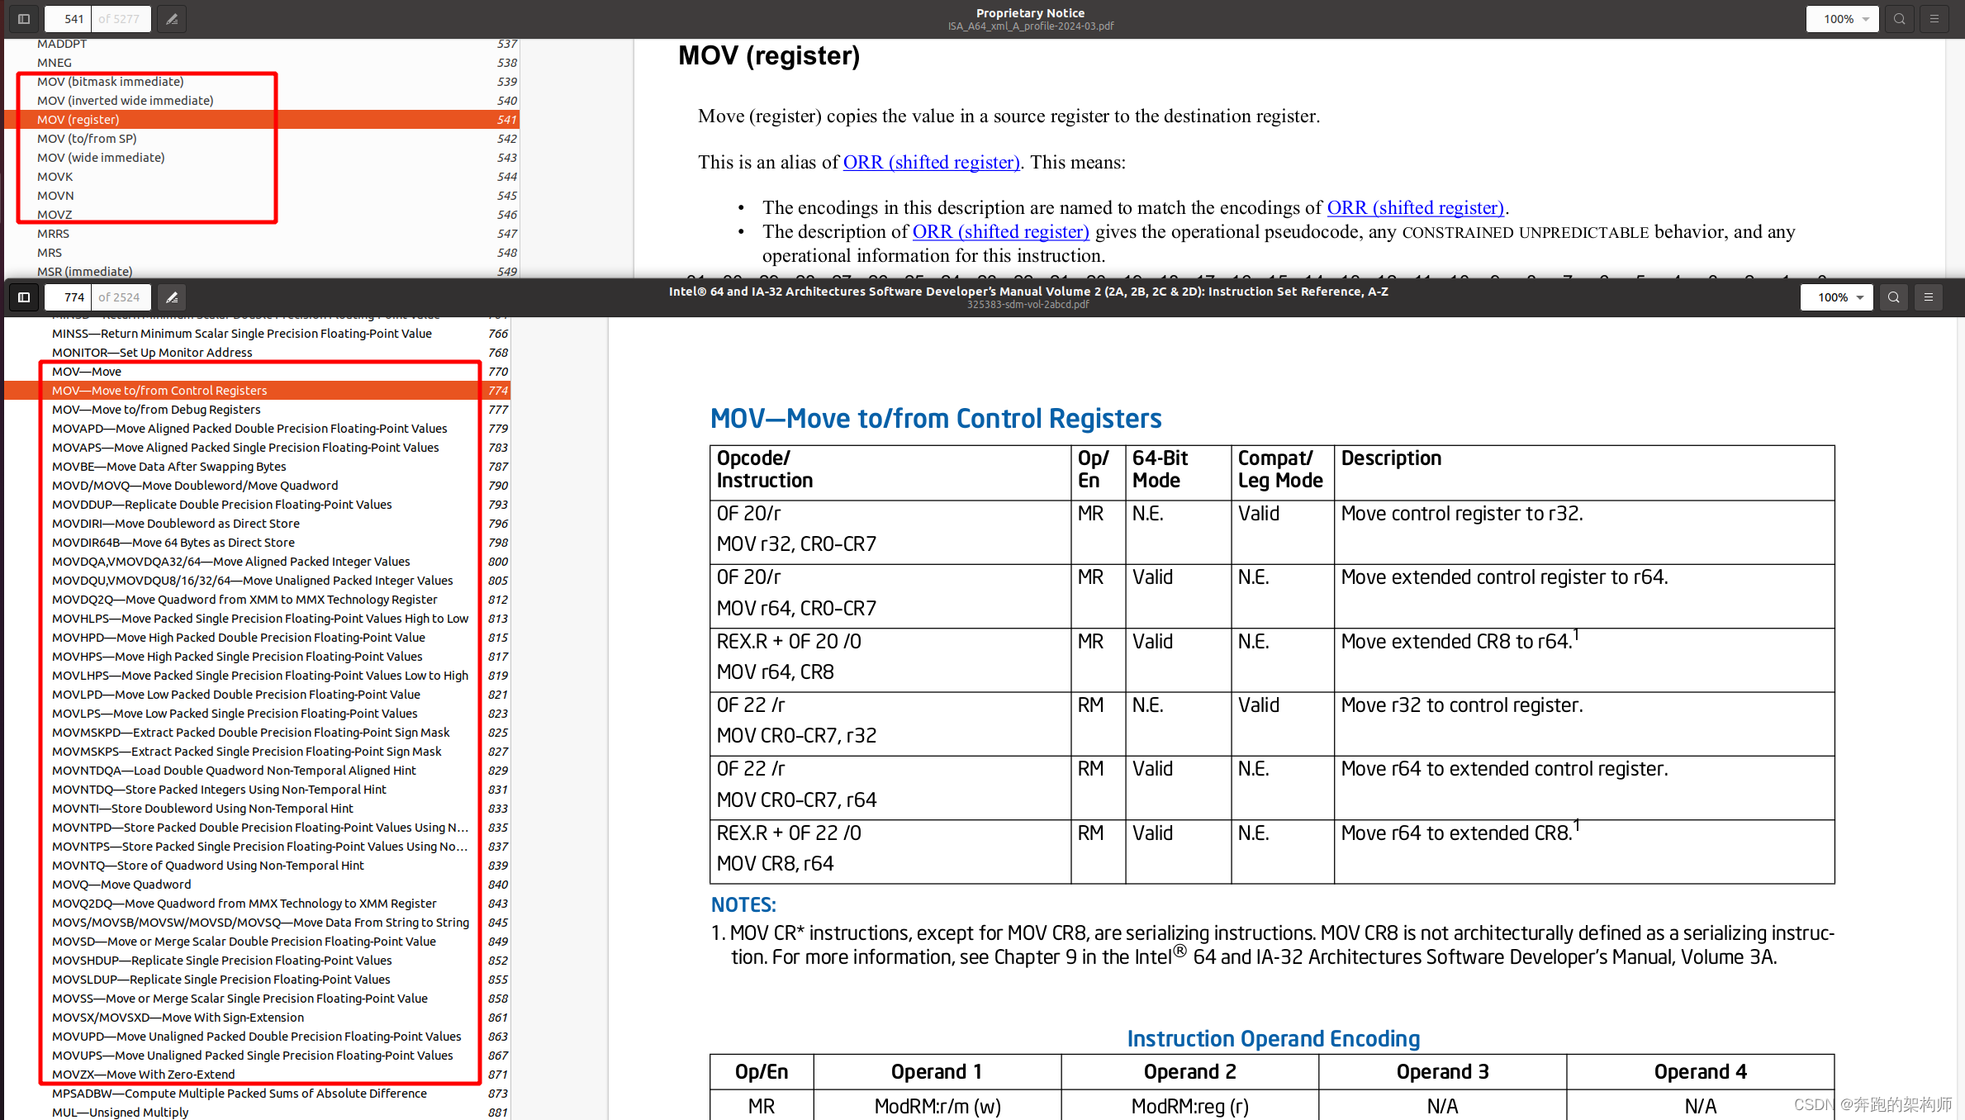Open search in the ARM PDF viewer
The height and width of the screenshot is (1120, 1965).
[1899, 19]
